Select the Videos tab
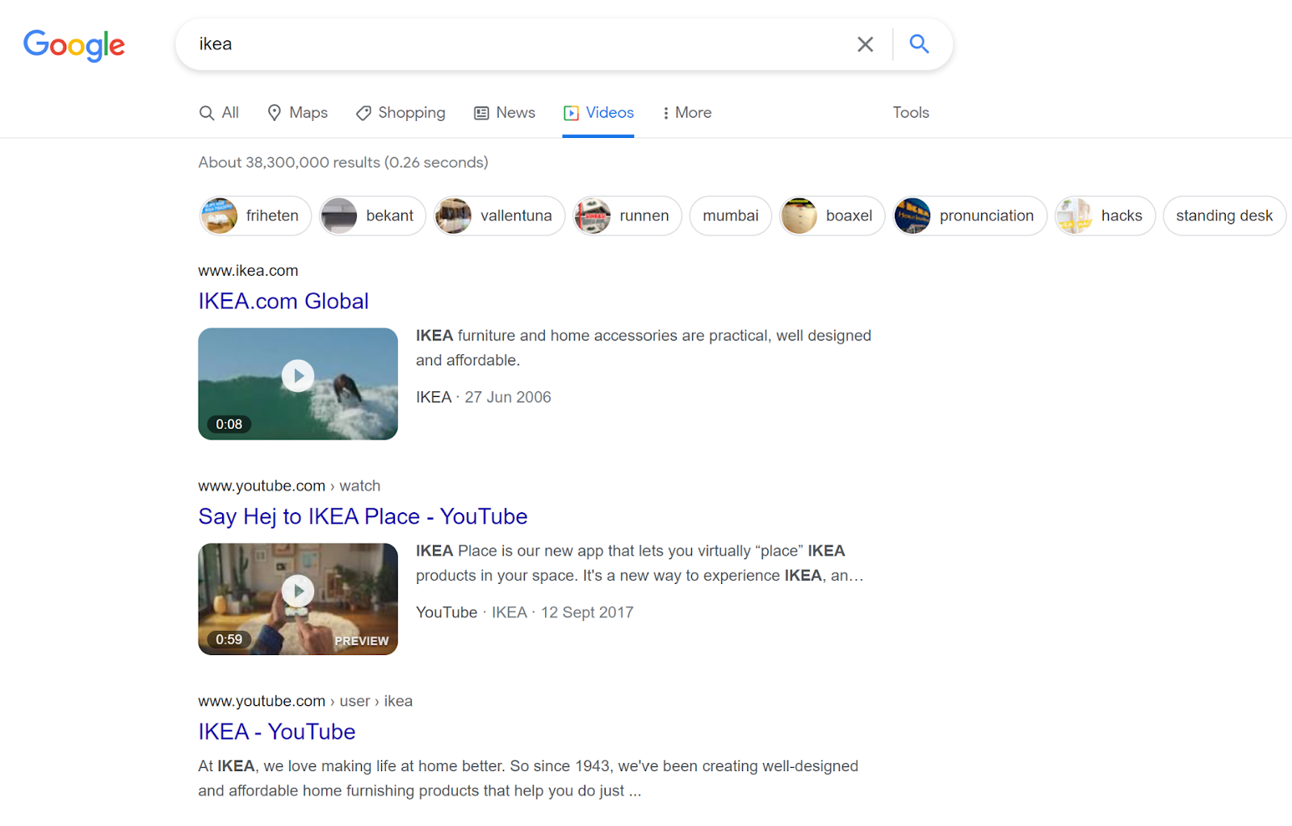 [x=598, y=113]
